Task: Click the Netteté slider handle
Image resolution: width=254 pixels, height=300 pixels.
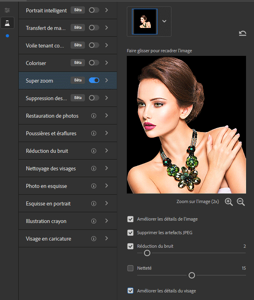Action: [x=192, y=275]
